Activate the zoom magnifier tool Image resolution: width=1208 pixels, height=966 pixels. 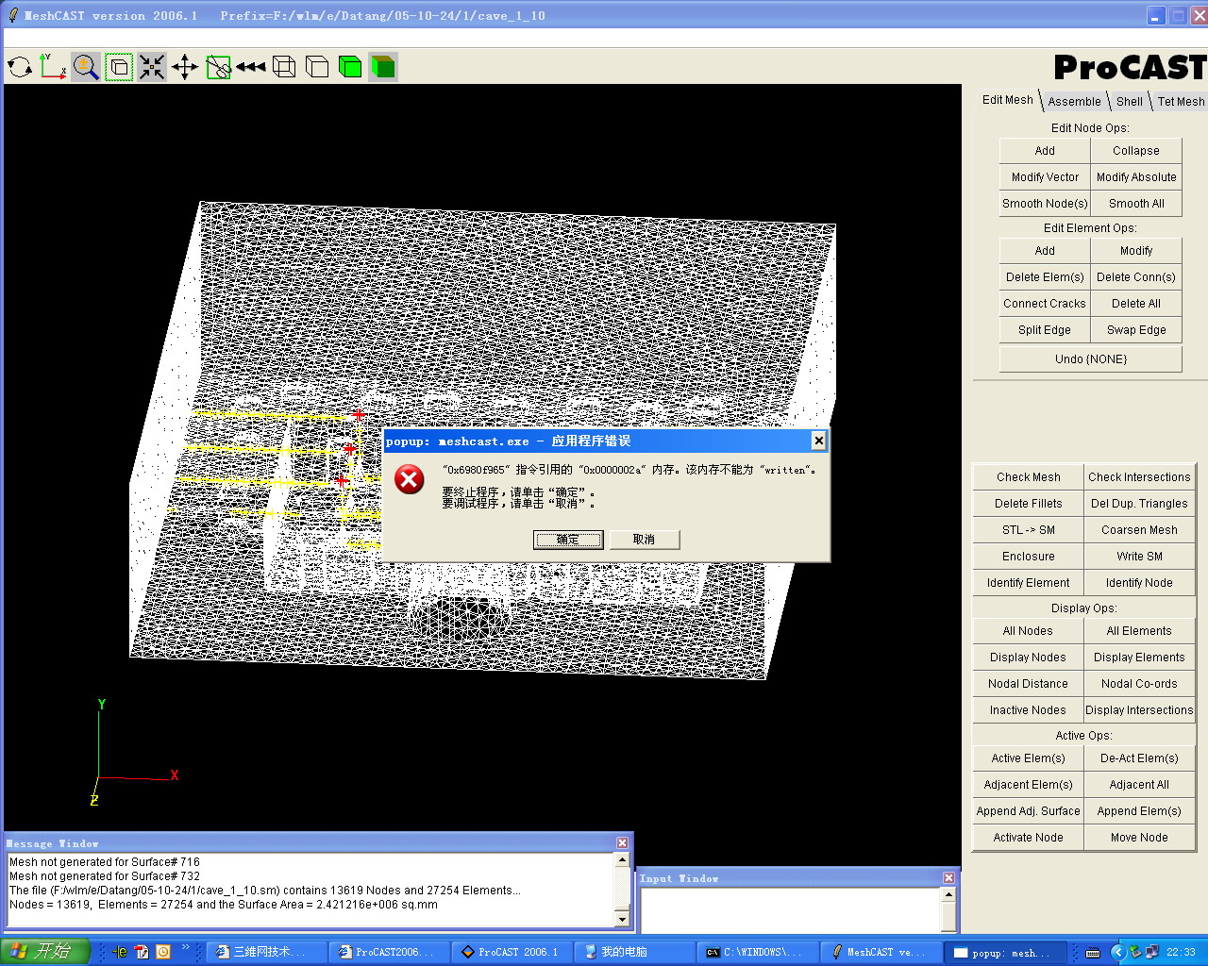click(x=86, y=67)
